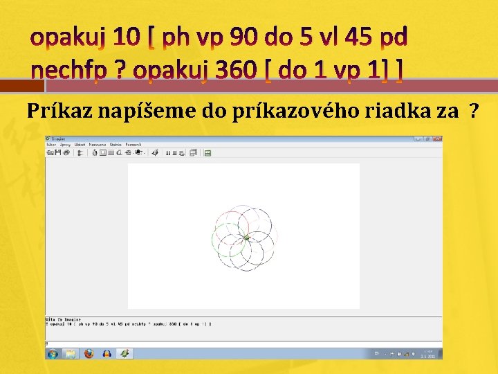Expand the dropdown arrow beside the multimedia icon

coord(144,153)
